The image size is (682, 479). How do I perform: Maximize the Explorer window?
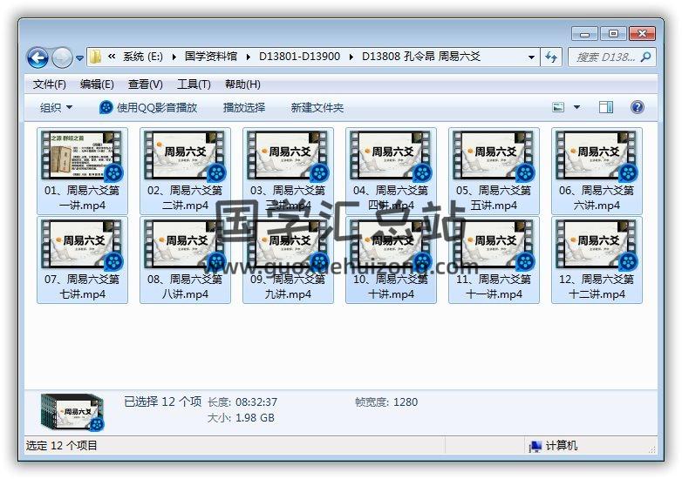click(x=613, y=34)
